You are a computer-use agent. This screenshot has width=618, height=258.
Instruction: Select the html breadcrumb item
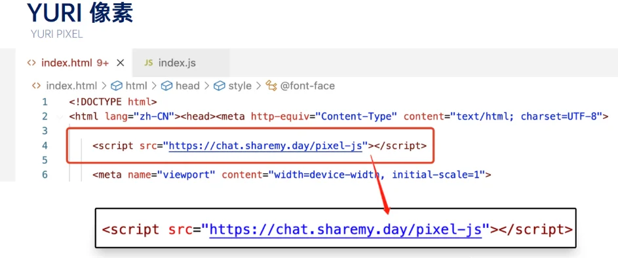click(x=136, y=86)
